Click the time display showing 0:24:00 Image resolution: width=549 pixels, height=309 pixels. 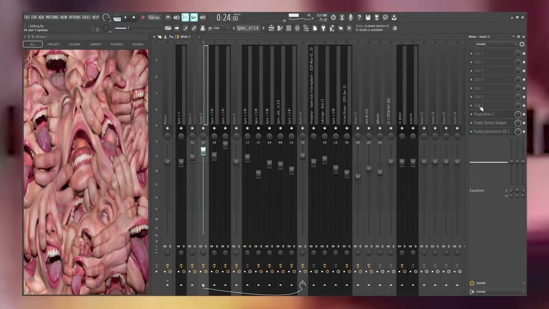[x=227, y=18]
